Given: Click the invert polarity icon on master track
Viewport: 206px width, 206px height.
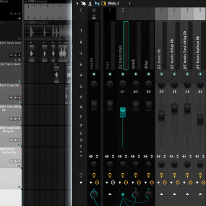Looking at the screenshot, I should pos(97,156).
